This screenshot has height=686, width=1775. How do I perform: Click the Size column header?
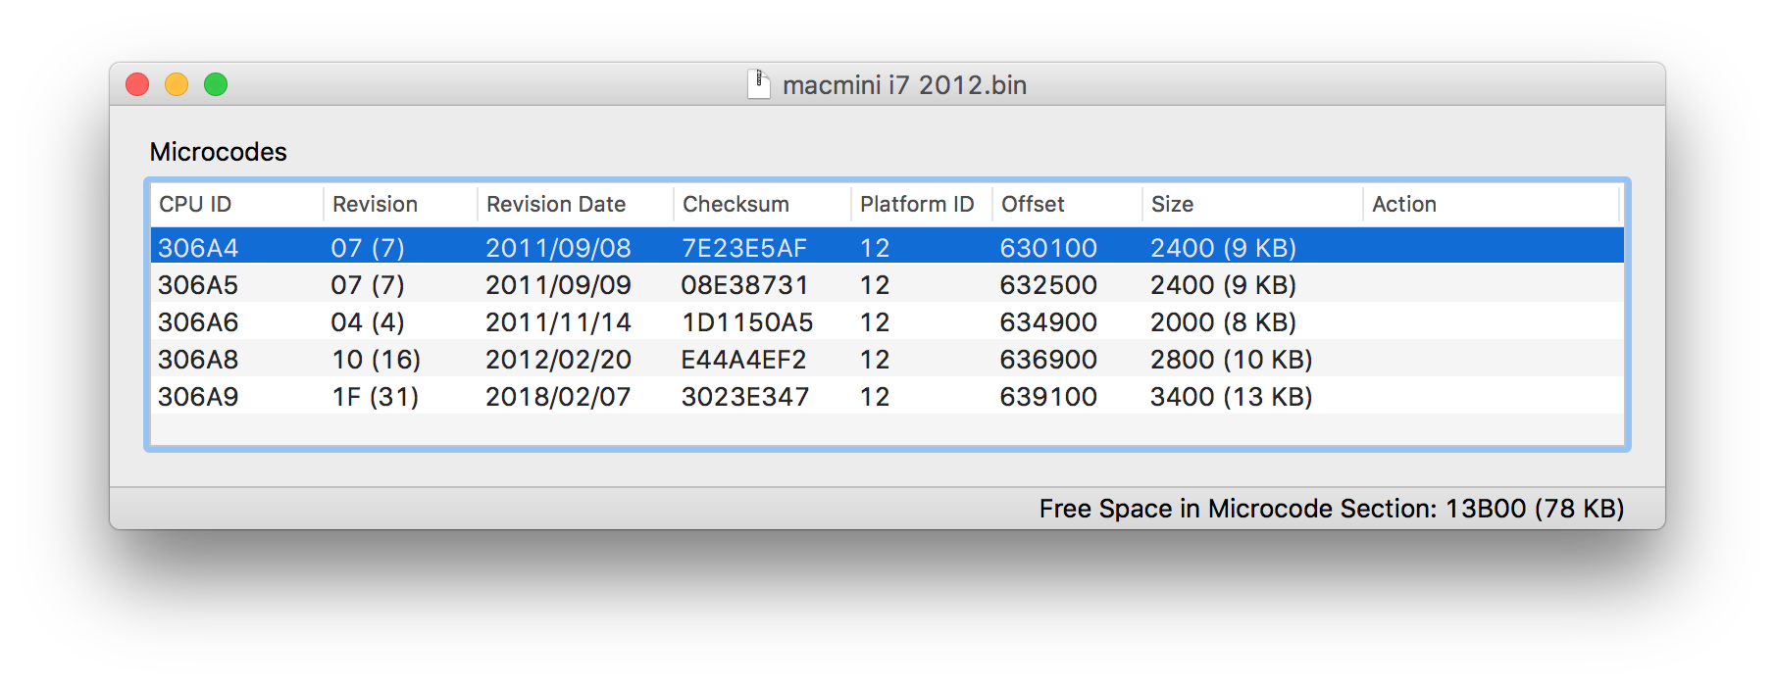(x=1252, y=204)
